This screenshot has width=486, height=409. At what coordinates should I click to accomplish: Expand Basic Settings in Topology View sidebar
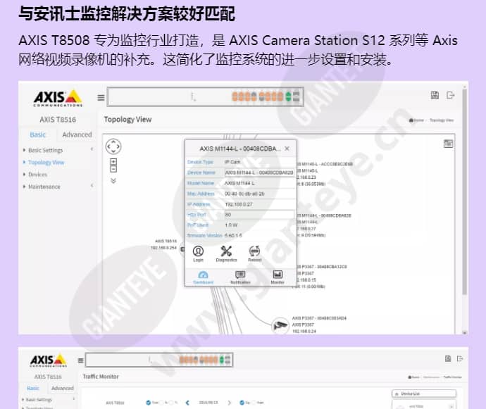tap(46, 150)
